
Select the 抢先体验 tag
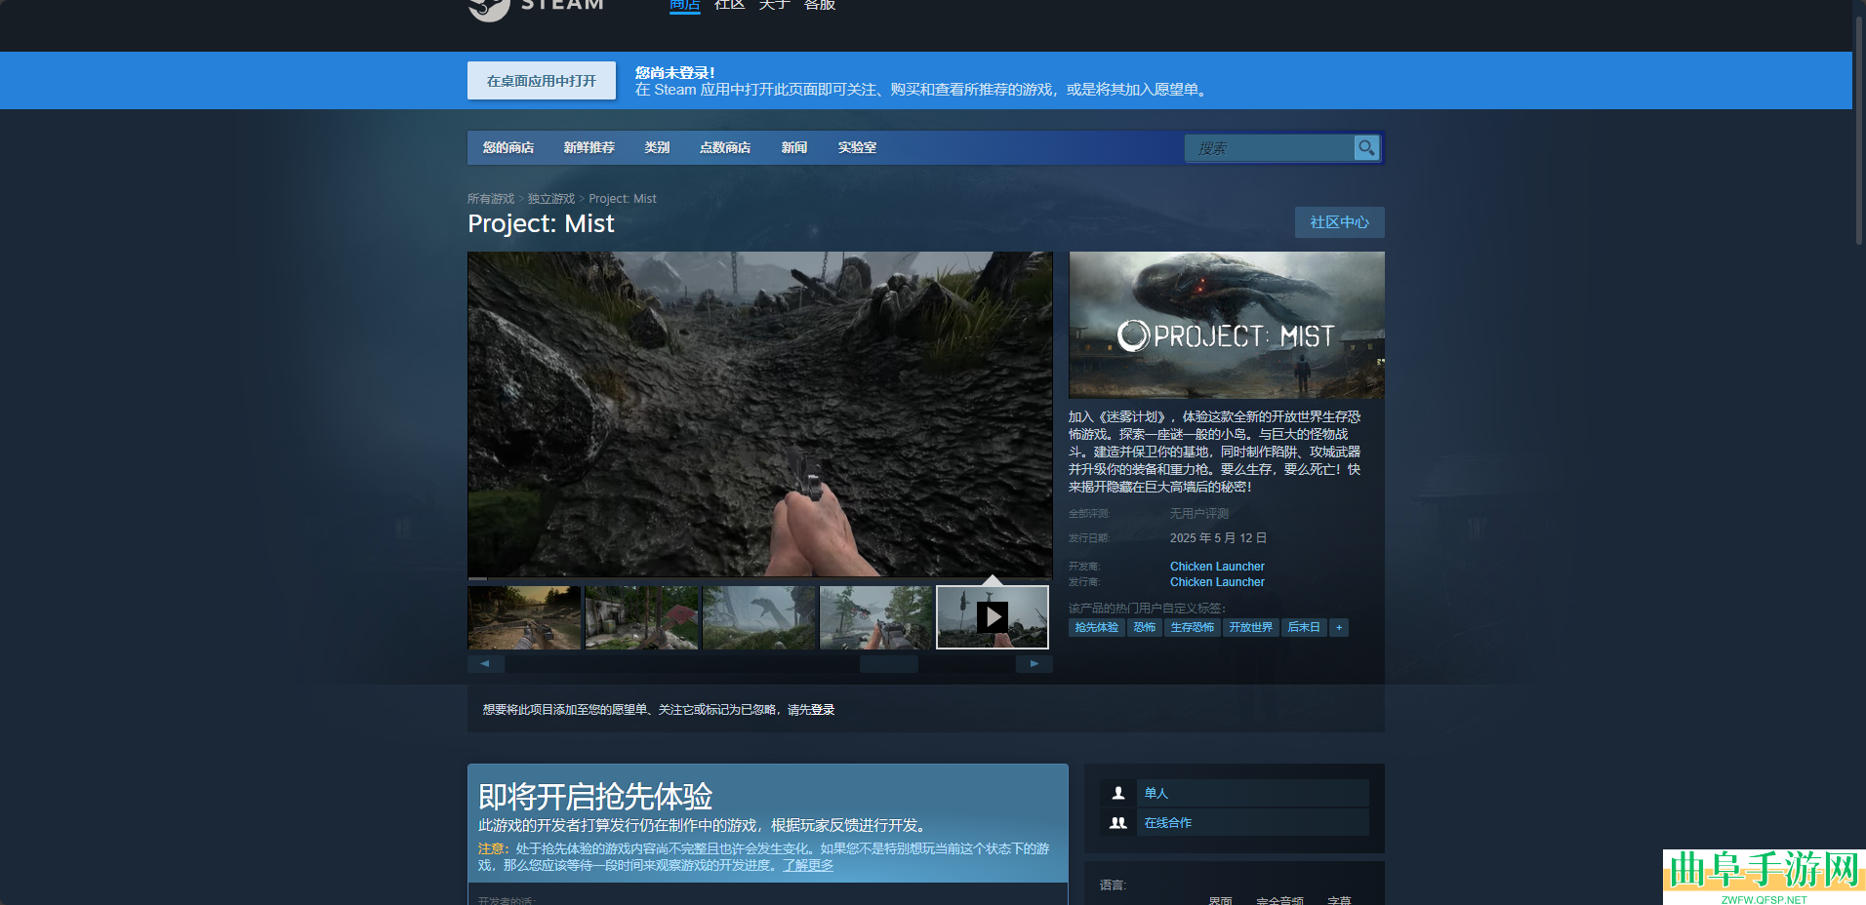click(1097, 627)
